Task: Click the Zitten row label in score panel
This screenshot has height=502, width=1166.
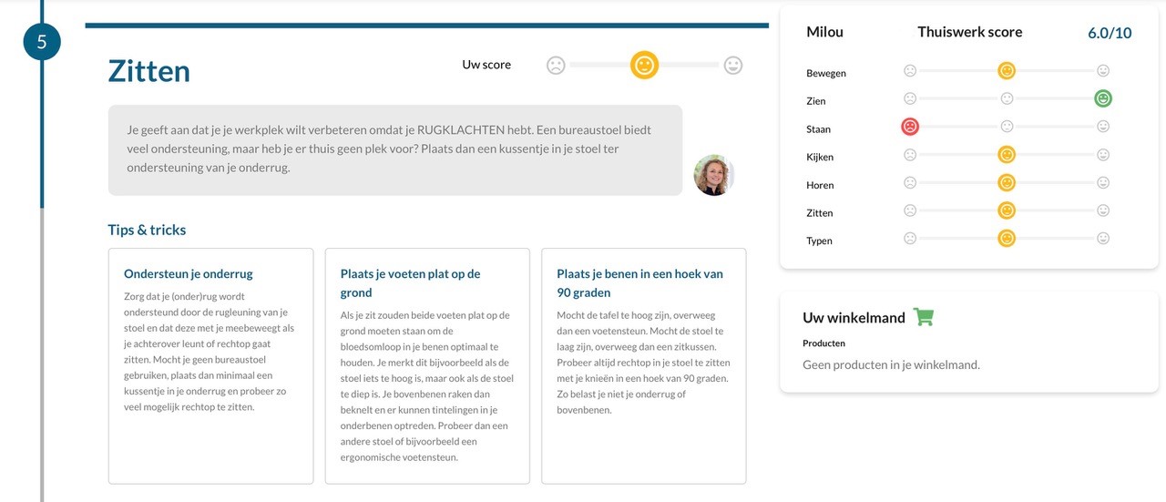Action: coord(820,213)
